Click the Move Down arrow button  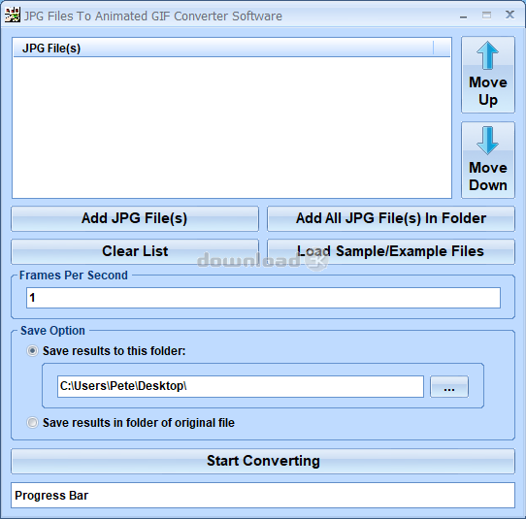[x=488, y=160]
